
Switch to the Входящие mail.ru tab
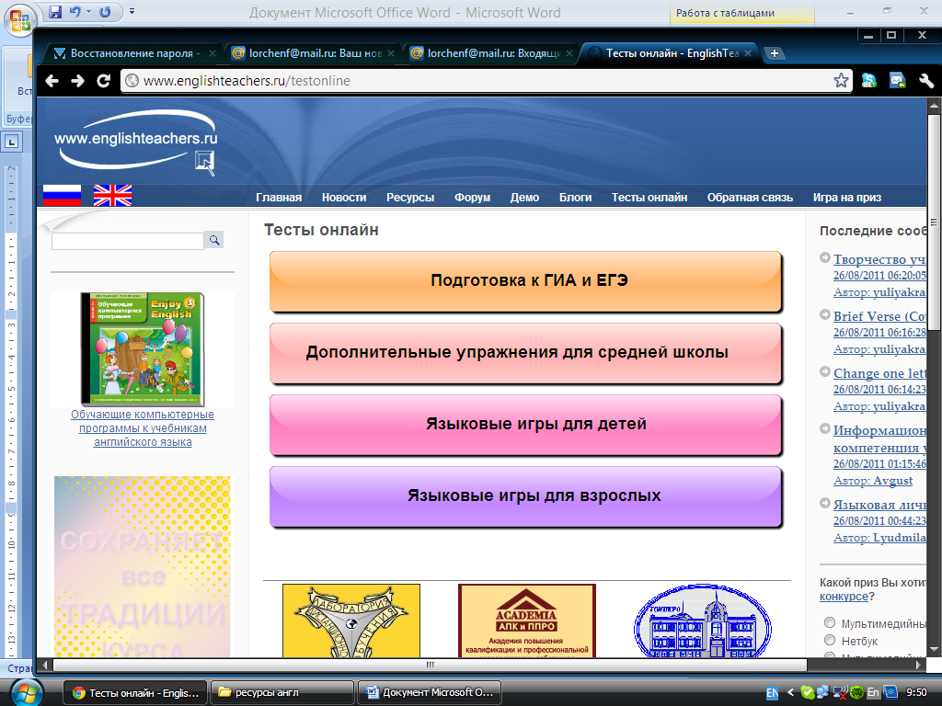click(491, 53)
